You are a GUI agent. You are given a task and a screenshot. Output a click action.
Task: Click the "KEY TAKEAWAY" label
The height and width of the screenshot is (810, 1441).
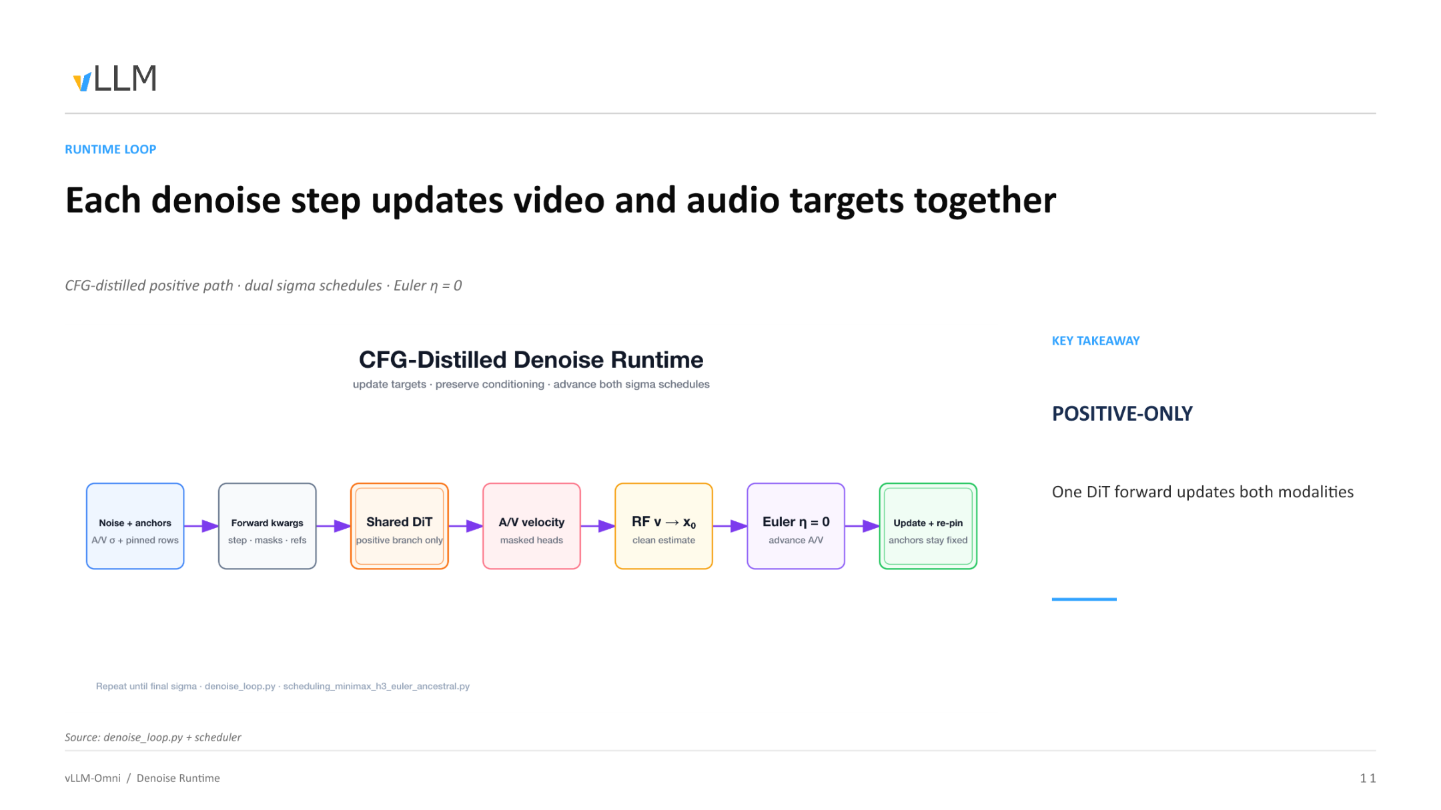1095,341
